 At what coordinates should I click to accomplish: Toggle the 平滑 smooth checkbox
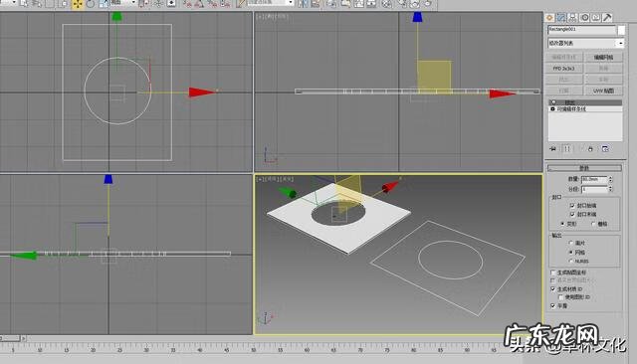(553, 306)
